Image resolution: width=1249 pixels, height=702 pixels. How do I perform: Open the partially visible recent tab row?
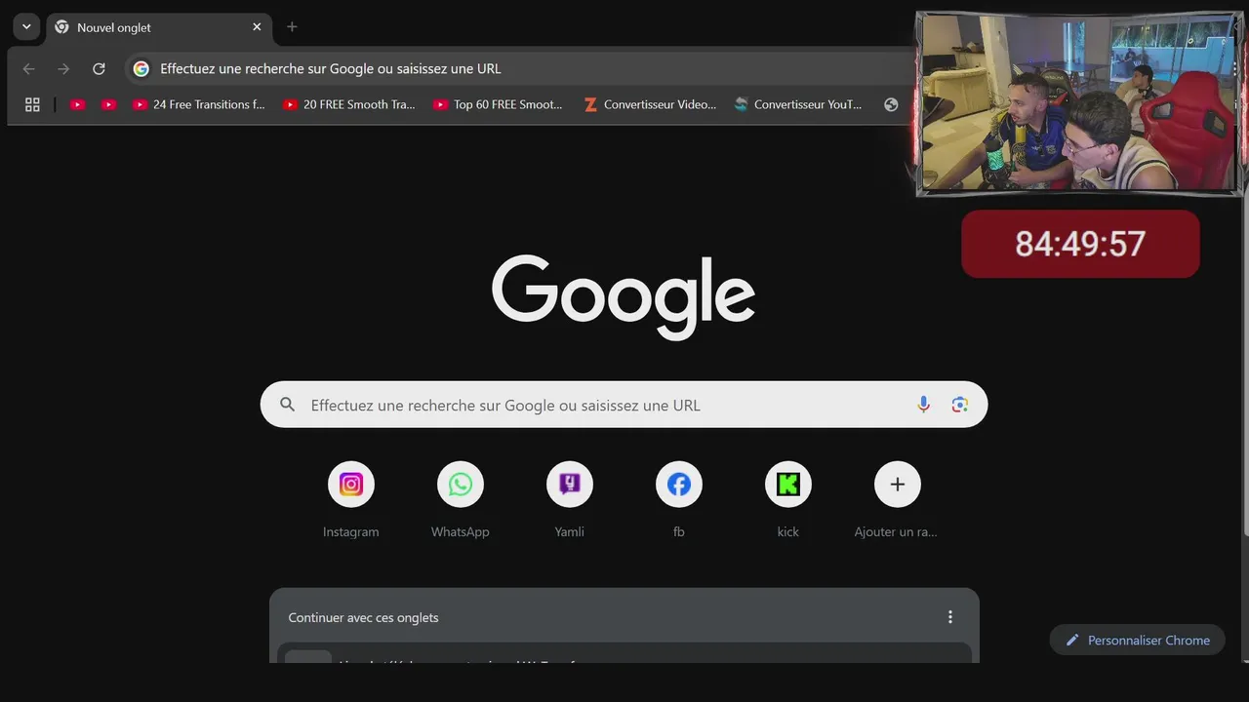[x=624, y=653]
